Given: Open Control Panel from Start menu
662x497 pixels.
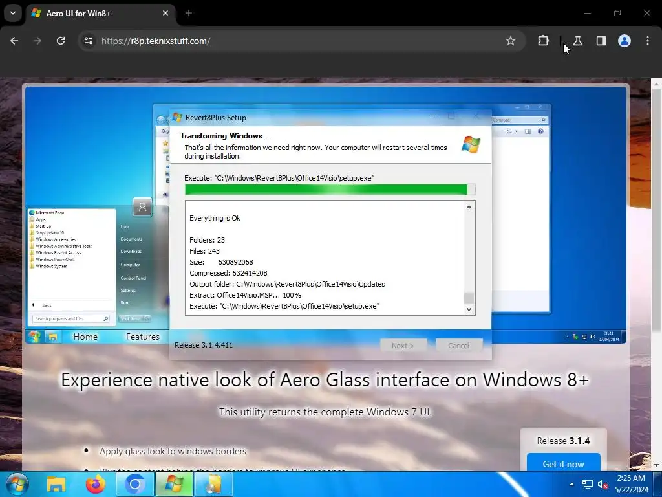Looking at the screenshot, I should click(133, 278).
